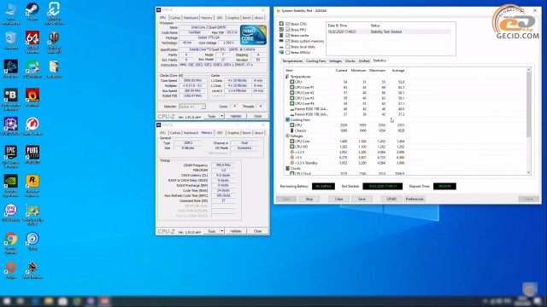
Task: Switch to Clocks tab in AIDA64
Action: tap(350, 61)
